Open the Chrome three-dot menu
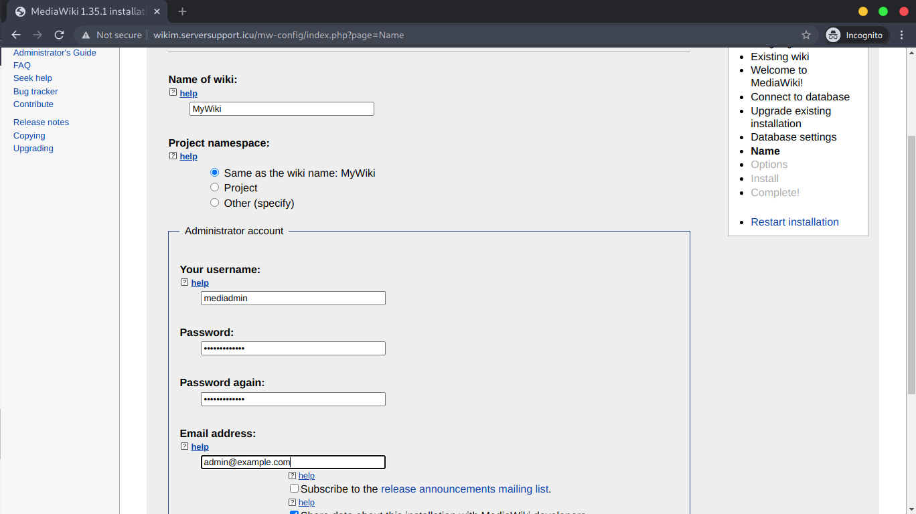The height and width of the screenshot is (514, 916). 902,35
